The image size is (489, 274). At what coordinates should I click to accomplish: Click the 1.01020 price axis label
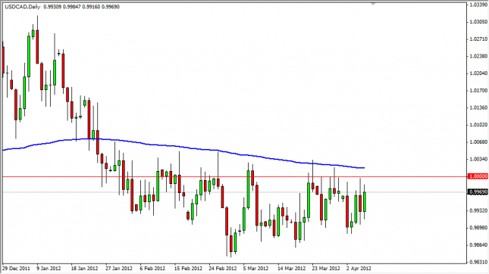pyautogui.click(x=478, y=125)
